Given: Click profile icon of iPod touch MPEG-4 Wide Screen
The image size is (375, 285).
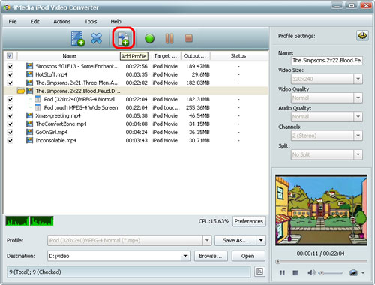Looking at the screenshot, I should (37, 107).
